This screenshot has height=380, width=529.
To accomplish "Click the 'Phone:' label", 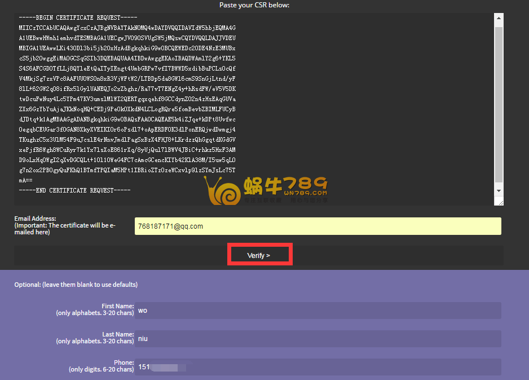I will [124, 362].
